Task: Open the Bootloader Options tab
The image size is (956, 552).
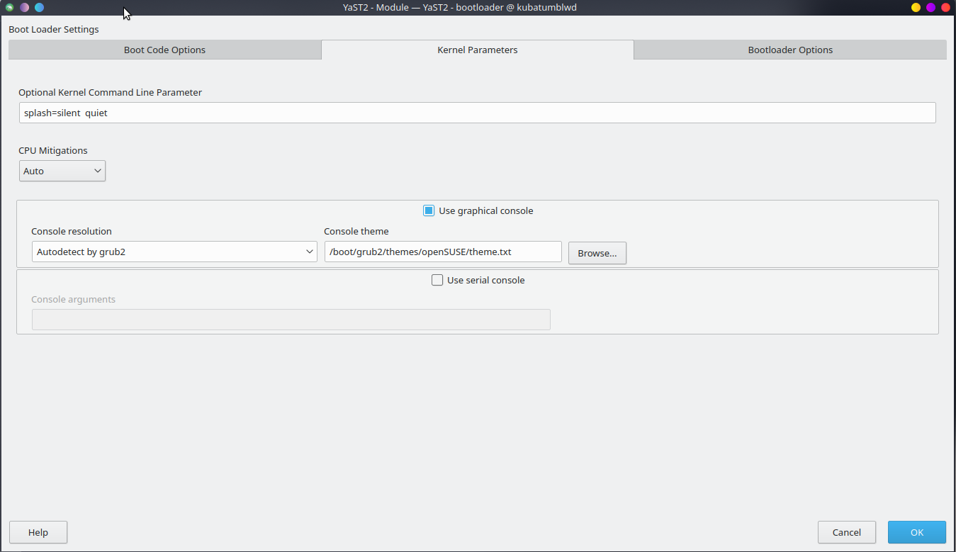Action: 790,50
